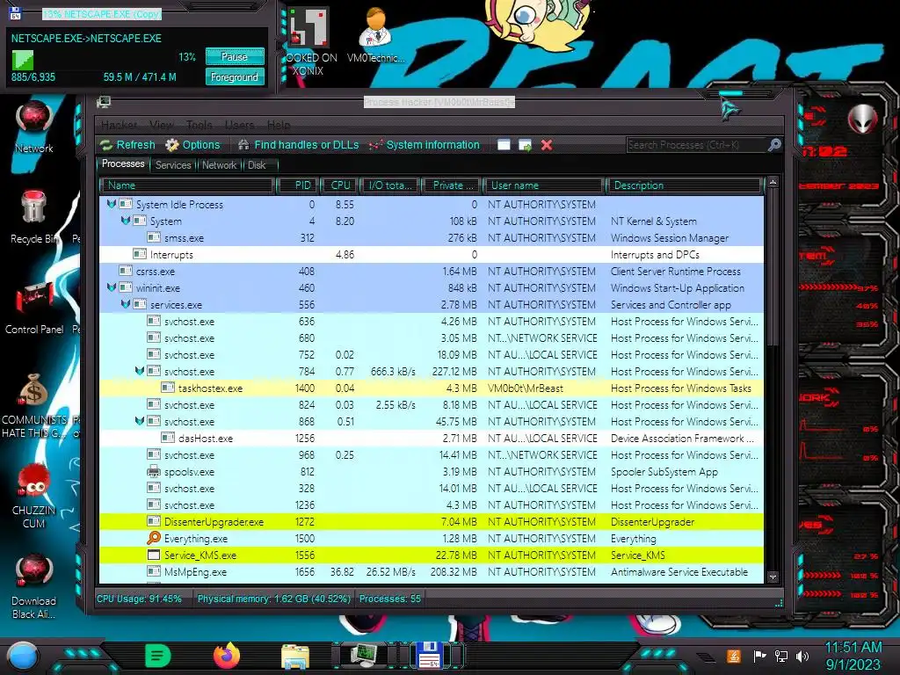Screen dimensions: 900x675
Task: Click the Service_KMS.exe window icon
Action: click(153, 555)
